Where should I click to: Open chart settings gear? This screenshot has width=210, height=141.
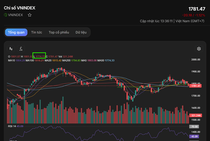tap(199, 49)
